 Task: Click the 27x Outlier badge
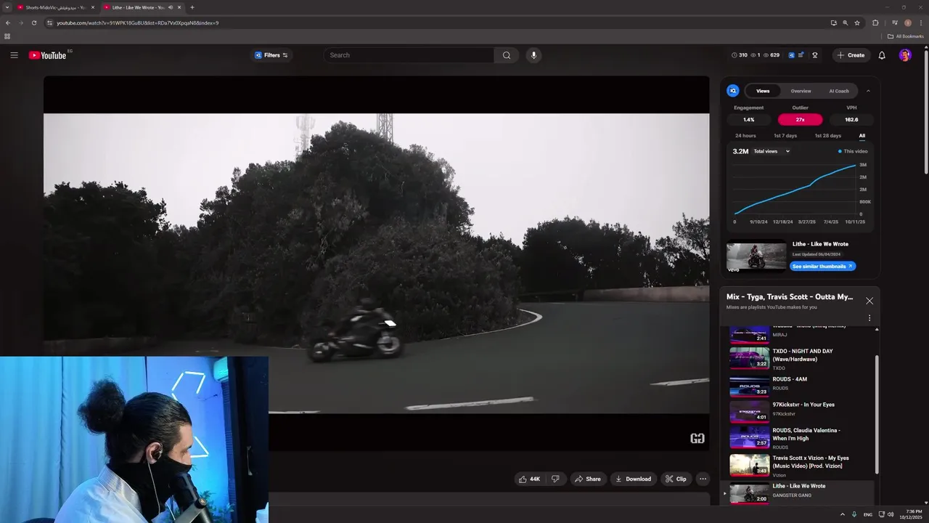(x=800, y=120)
